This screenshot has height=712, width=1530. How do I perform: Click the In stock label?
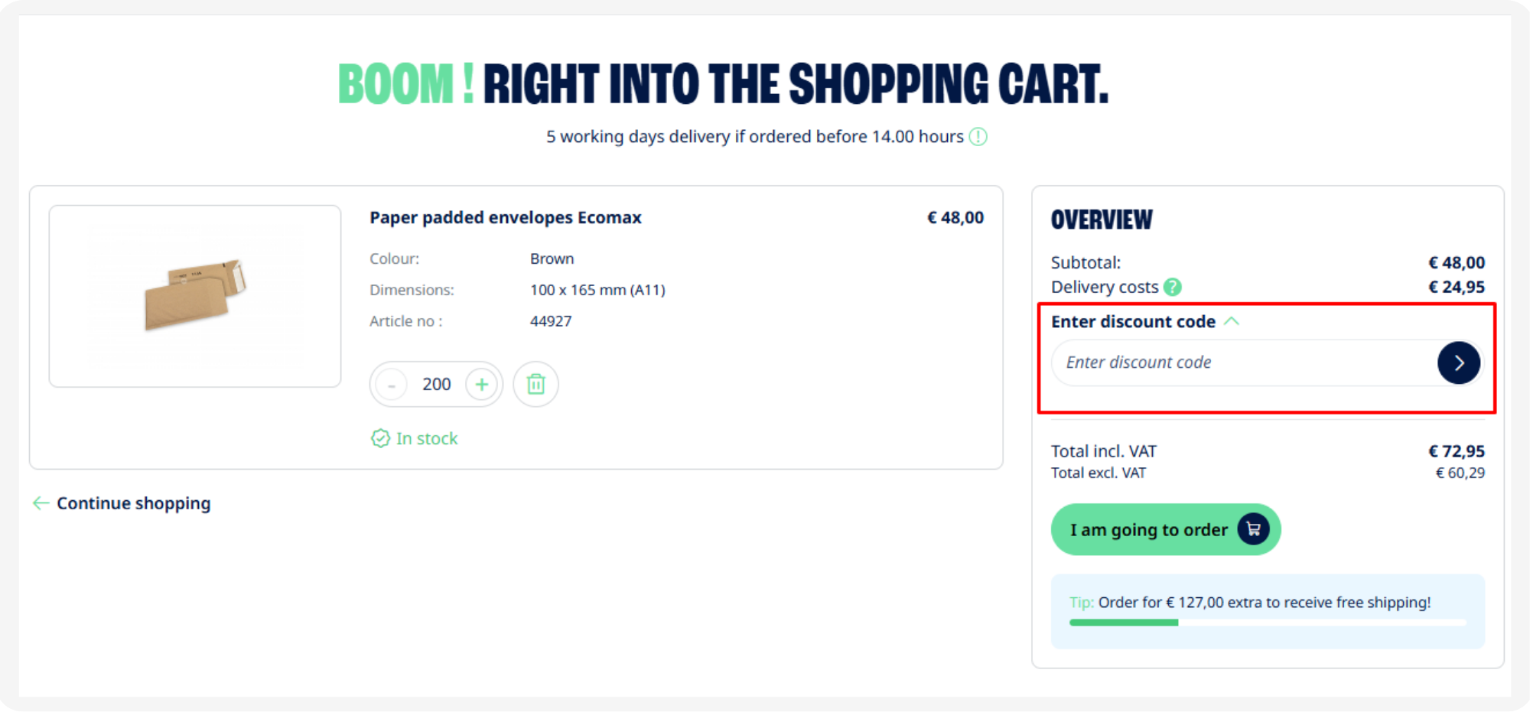[427, 438]
